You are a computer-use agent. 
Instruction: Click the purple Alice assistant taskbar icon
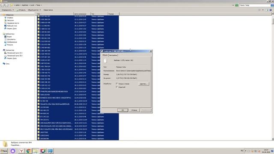click(13, 151)
